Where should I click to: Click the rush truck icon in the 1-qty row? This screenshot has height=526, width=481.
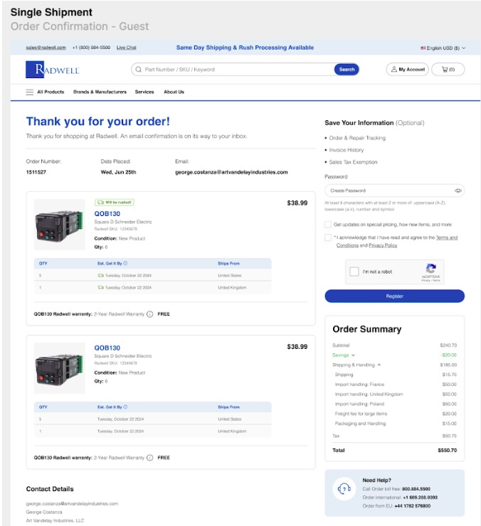coord(100,287)
